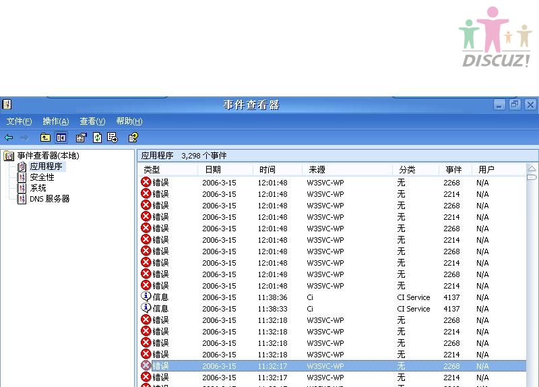The image size is (539, 387).
Task: Sort by the 用户 column header
Action: [499, 169]
